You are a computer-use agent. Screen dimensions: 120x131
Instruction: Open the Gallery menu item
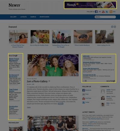tap(13, 17)
